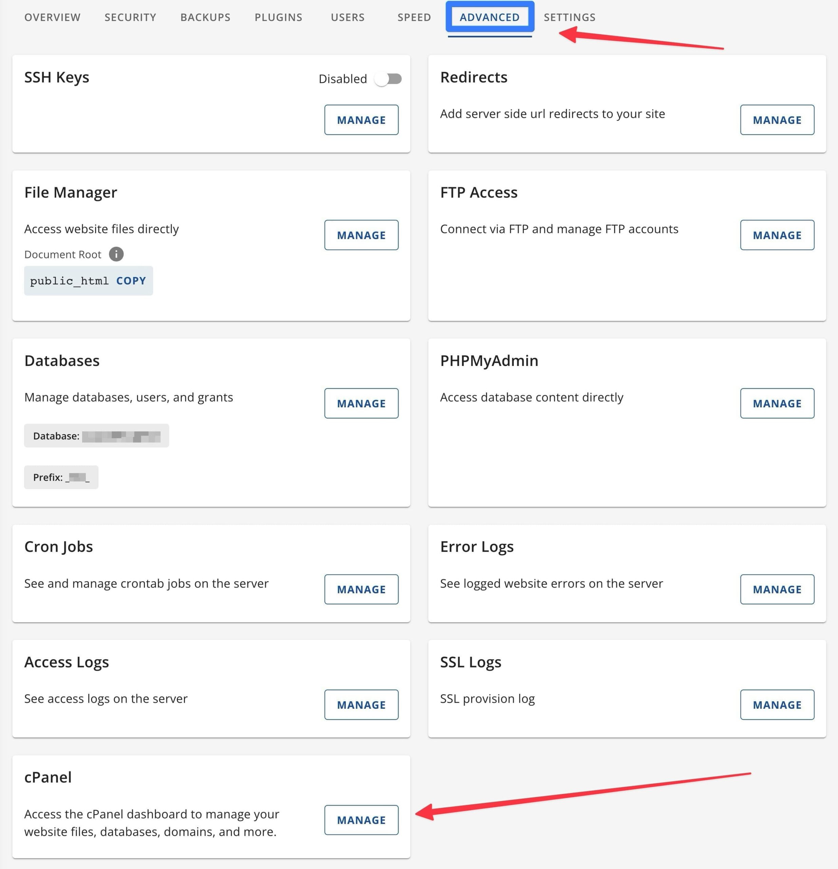Open PHPMyAdmin to access database content
Image resolution: width=838 pixels, height=869 pixels.
coord(777,403)
